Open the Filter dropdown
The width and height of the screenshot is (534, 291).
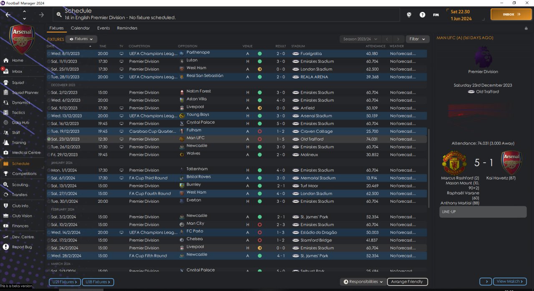pyautogui.click(x=417, y=39)
